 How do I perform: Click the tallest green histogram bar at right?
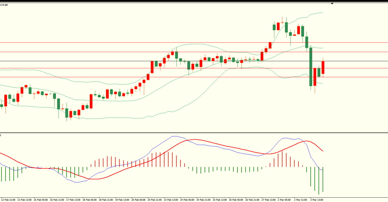(x=319, y=180)
